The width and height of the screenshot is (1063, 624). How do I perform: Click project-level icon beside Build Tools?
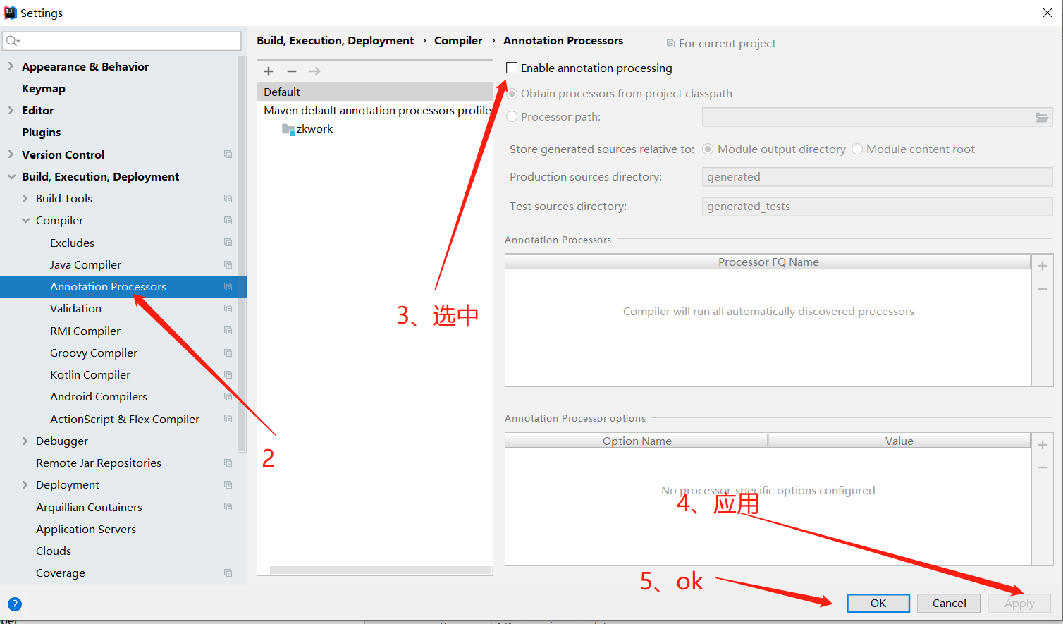coord(228,199)
